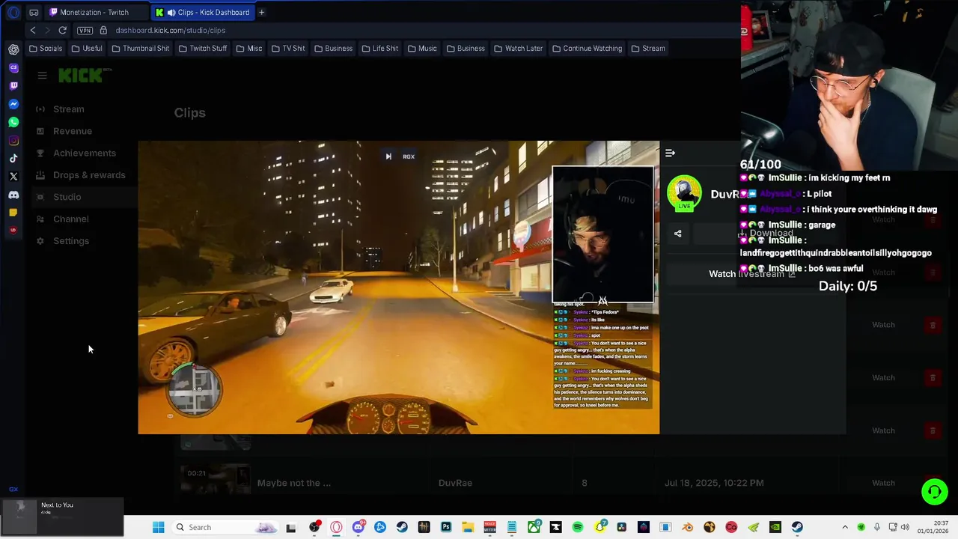Open Messenger in the Opera sidebar
This screenshot has width=958, height=539.
pyautogui.click(x=13, y=104)
